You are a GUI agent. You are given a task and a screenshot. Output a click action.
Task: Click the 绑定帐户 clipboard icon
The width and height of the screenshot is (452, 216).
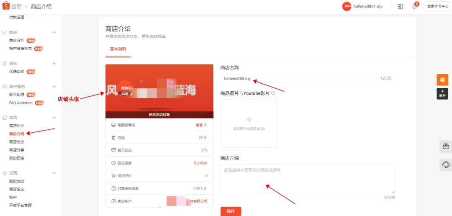click(x=113, y=201)
